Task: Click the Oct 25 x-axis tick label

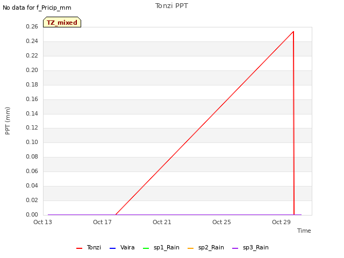Action: [x=221, y=222]
